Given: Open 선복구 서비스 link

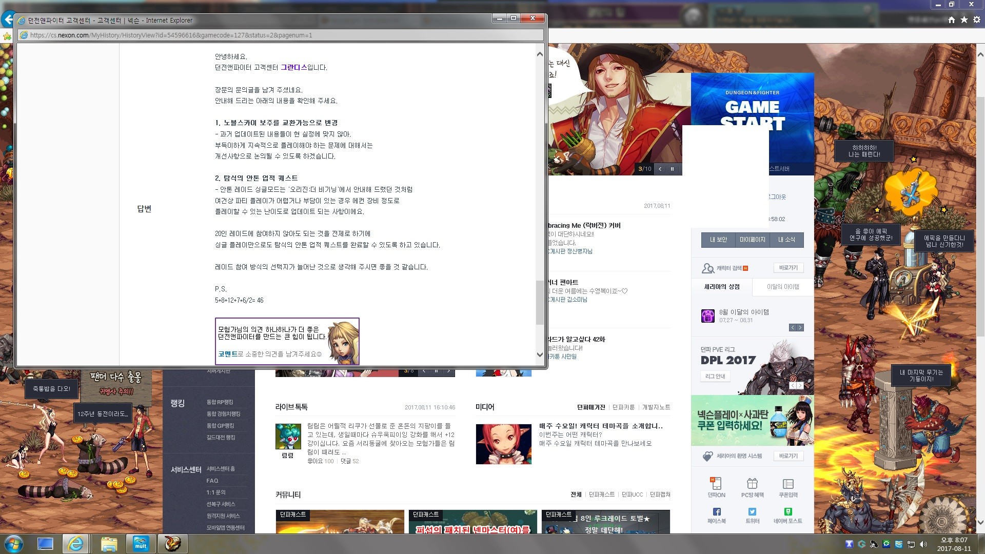Looking at the screenshot, I should (221, 504).
